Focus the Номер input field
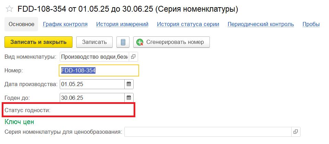This screenshot has width=329, height=144. (99, 70)
